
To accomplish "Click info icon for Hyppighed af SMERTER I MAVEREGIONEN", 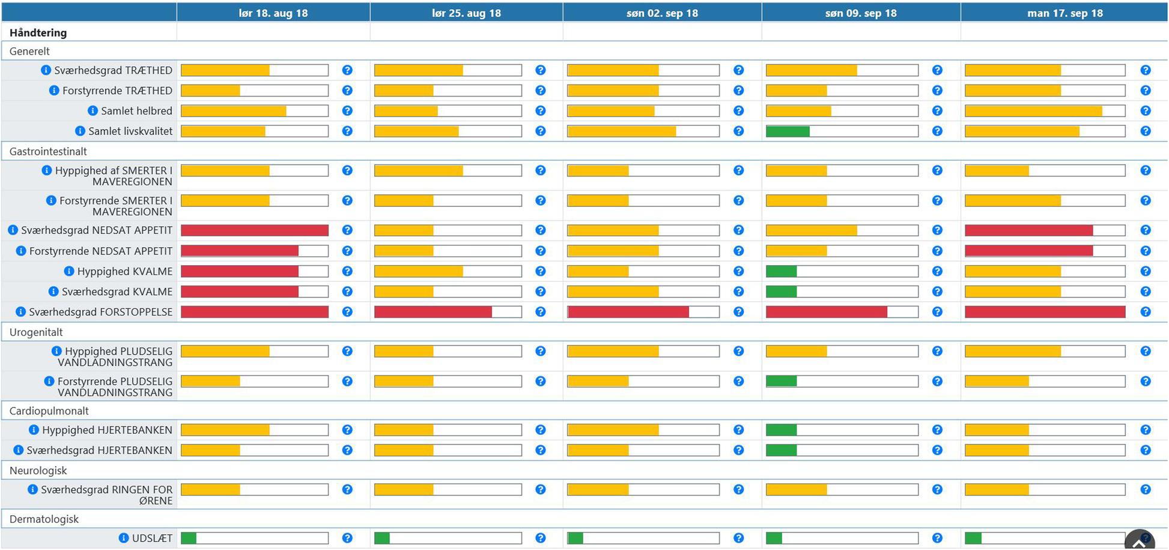I will click(x=47, y=170).
